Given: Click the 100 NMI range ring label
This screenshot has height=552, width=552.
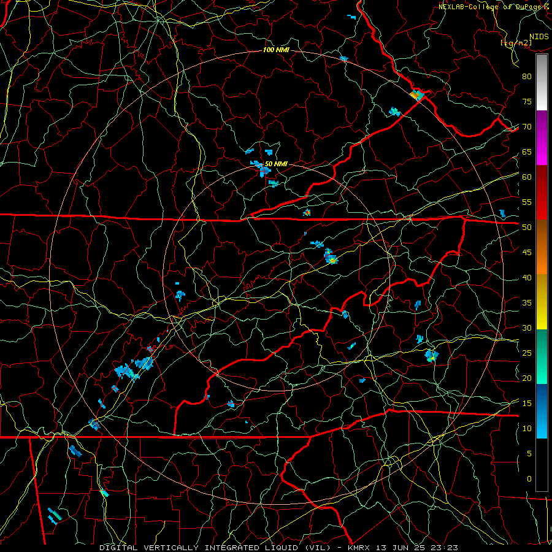Looking at the screenshot, I should point(276,50).
